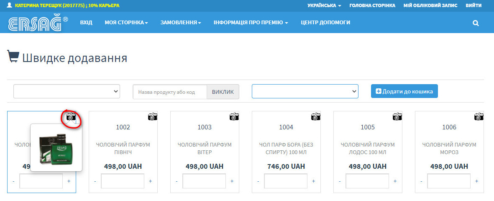Click the camera icon on product 1002

tap(153, 117)
